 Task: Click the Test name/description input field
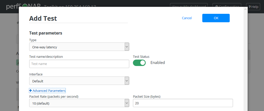click(x=79, y=64)
